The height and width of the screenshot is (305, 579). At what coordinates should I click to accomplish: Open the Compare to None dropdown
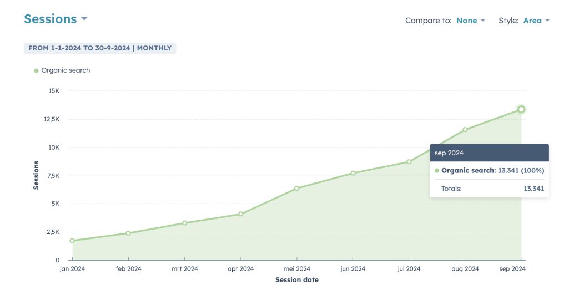pyautogui.click(x=470, y=21)
